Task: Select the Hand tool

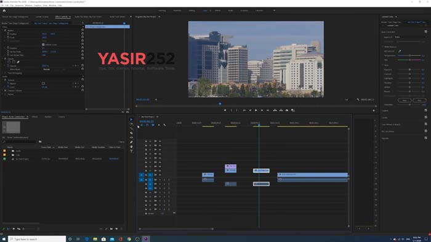Action: coord(131,147)
